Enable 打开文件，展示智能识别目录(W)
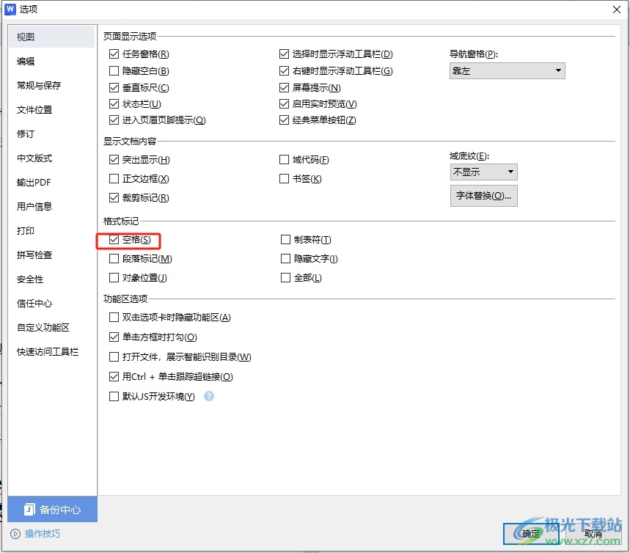This screenshot has height=553, width=630. [114, 357]
